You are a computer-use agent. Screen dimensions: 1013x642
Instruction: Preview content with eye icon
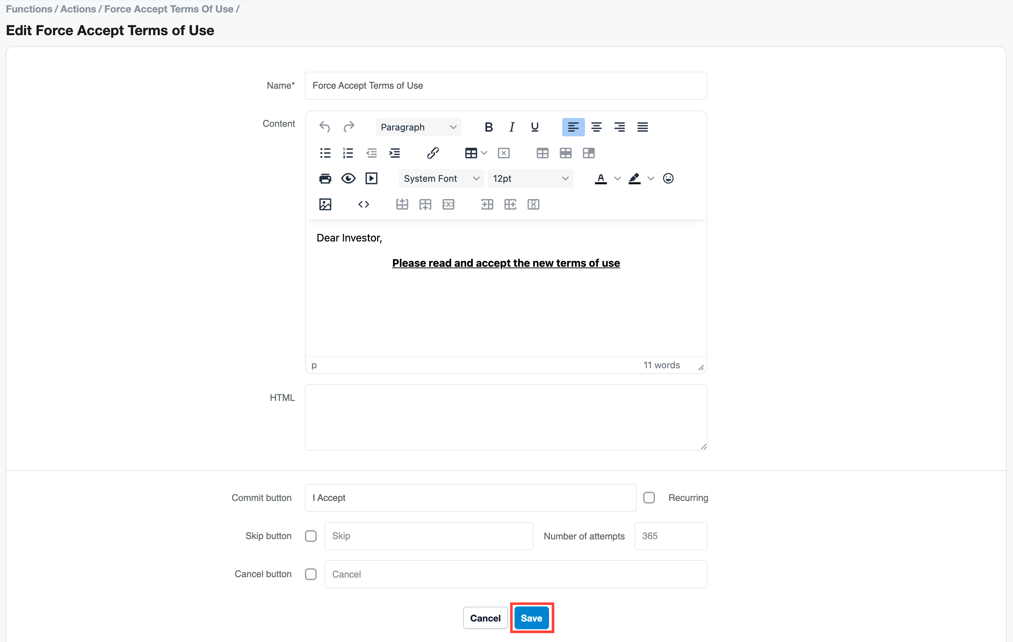coord(348,178)
